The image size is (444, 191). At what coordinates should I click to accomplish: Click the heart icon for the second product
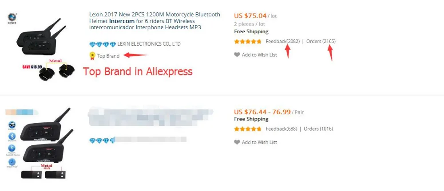coord(237,142)
